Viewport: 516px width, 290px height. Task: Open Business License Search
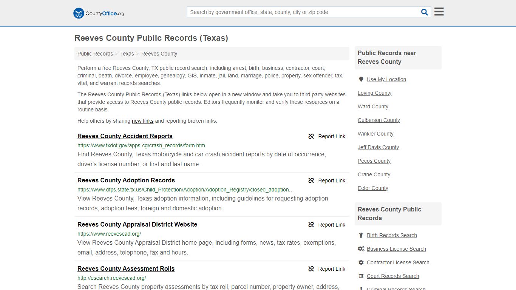coord(396,249)
